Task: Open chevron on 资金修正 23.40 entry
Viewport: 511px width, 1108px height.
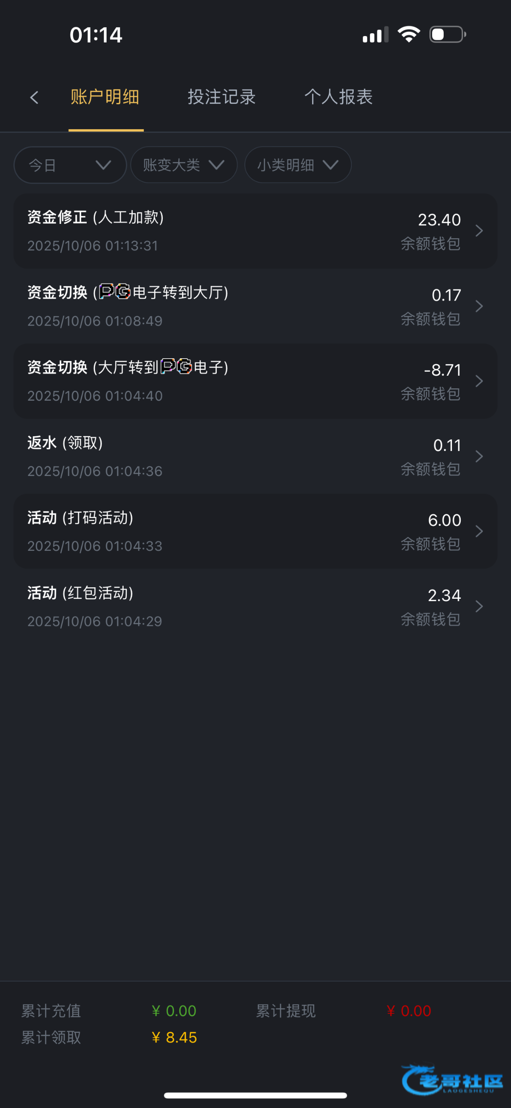Action: tap(479, 231)
